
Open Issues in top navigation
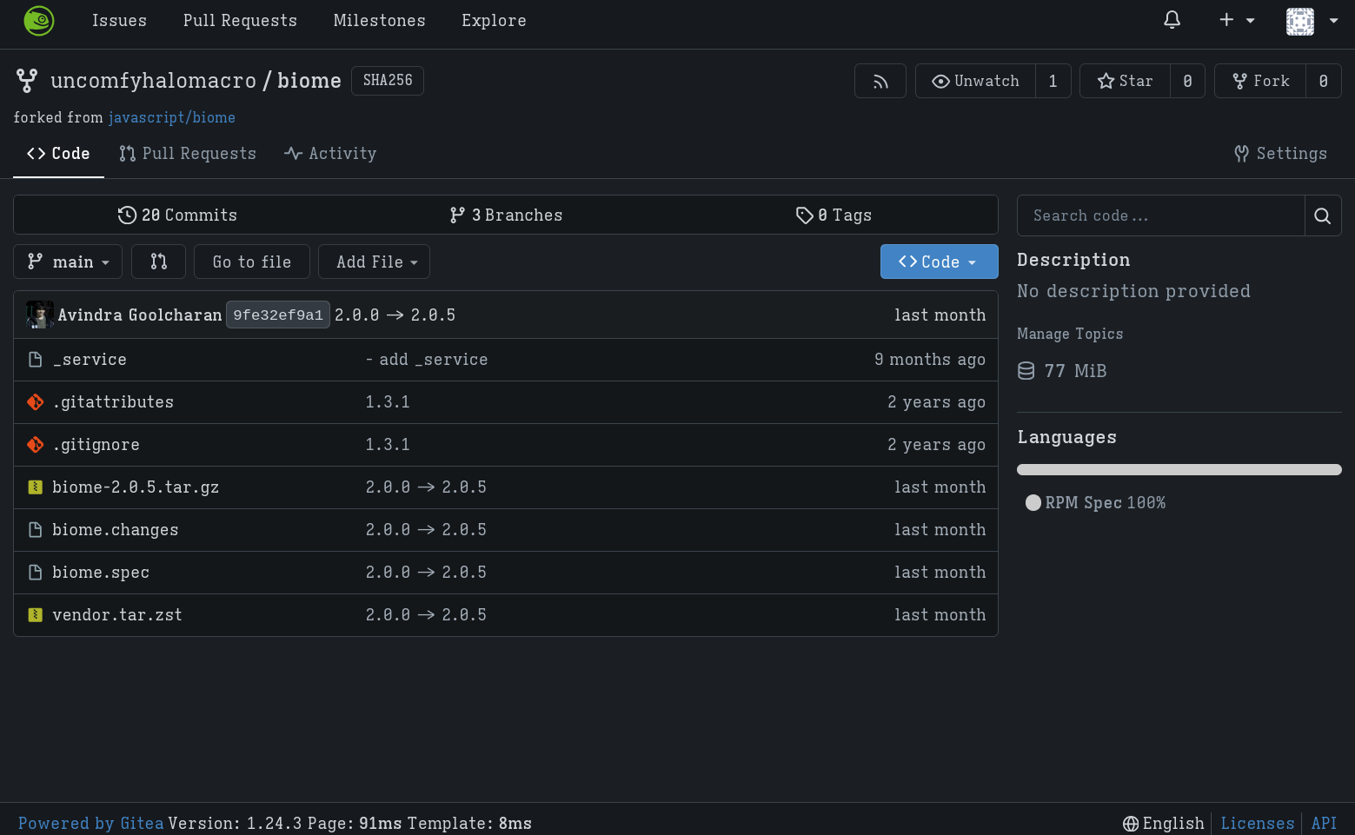pyautogui.click(x=119, y=20)
